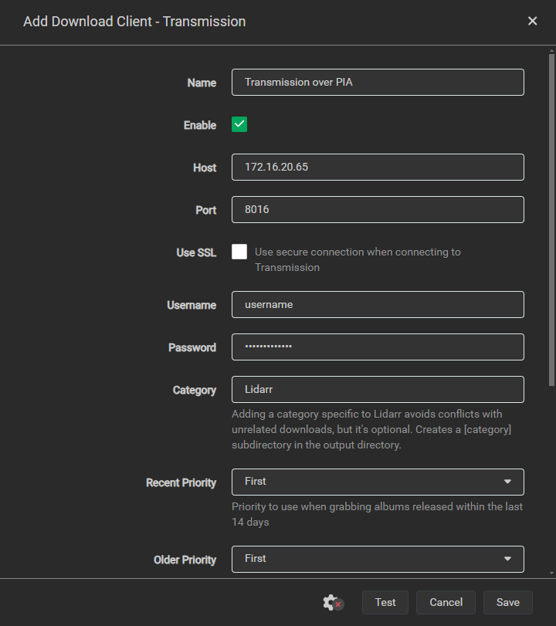This screenshot has width=556, height=626.
Task: Uncheck the Enable checkbox
Action: tap(239, 124)
